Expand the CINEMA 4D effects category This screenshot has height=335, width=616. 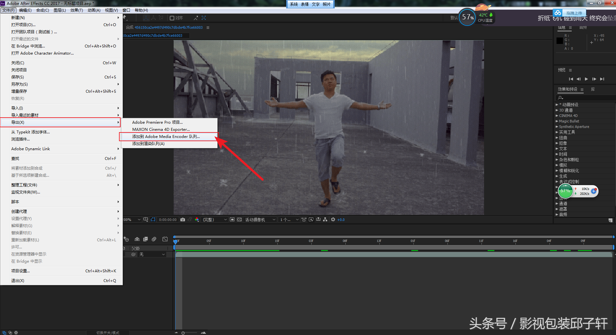click(x=557, y=116)
